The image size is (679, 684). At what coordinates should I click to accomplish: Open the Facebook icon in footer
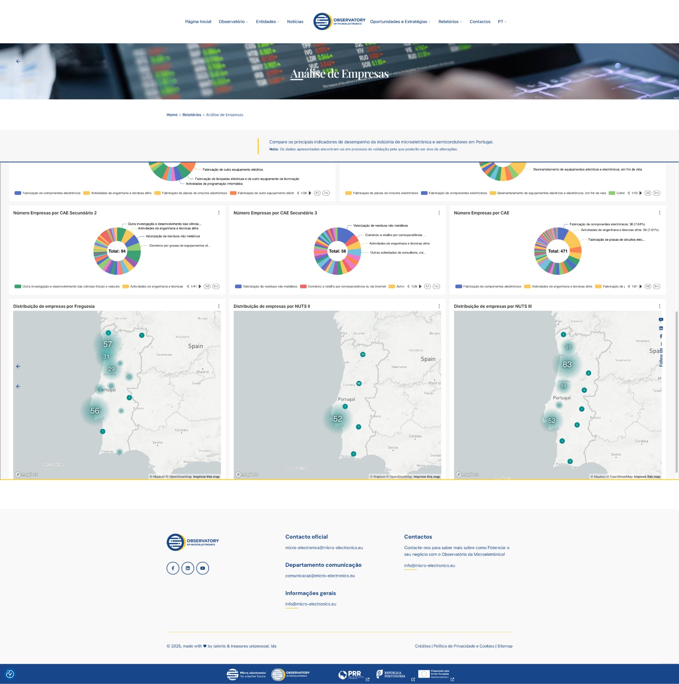click(x=173, y=568)
